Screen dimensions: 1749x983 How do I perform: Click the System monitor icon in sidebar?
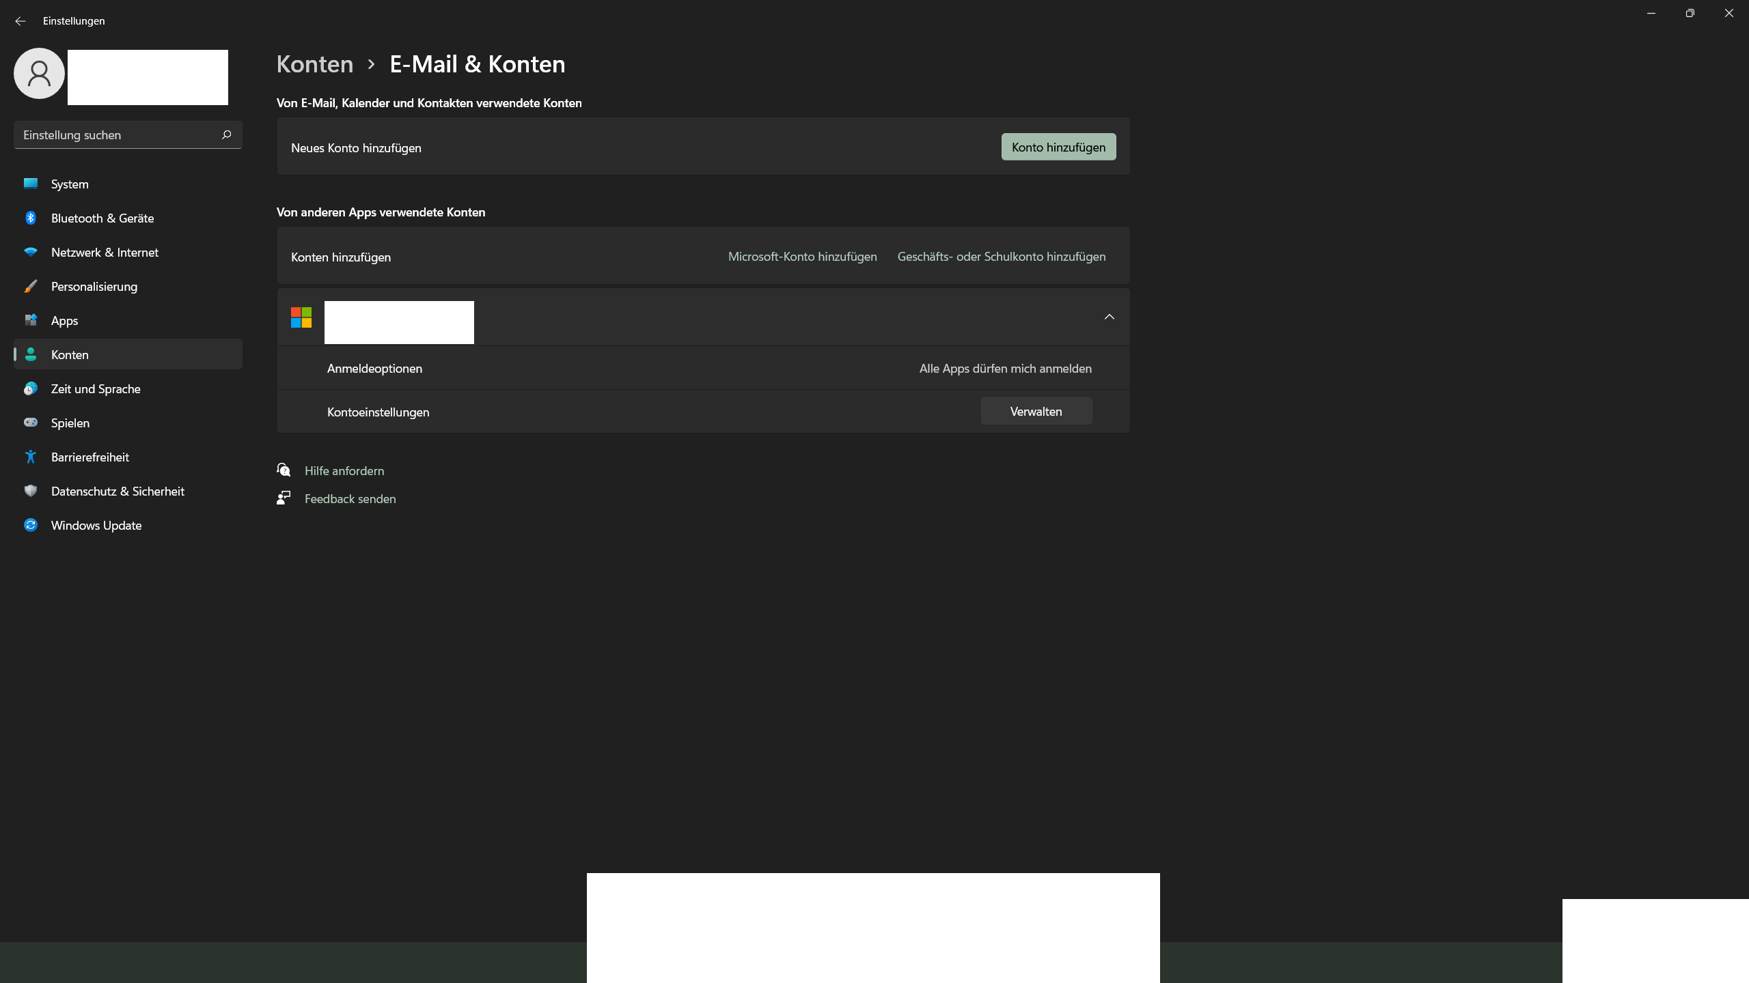tap(31, 184)
